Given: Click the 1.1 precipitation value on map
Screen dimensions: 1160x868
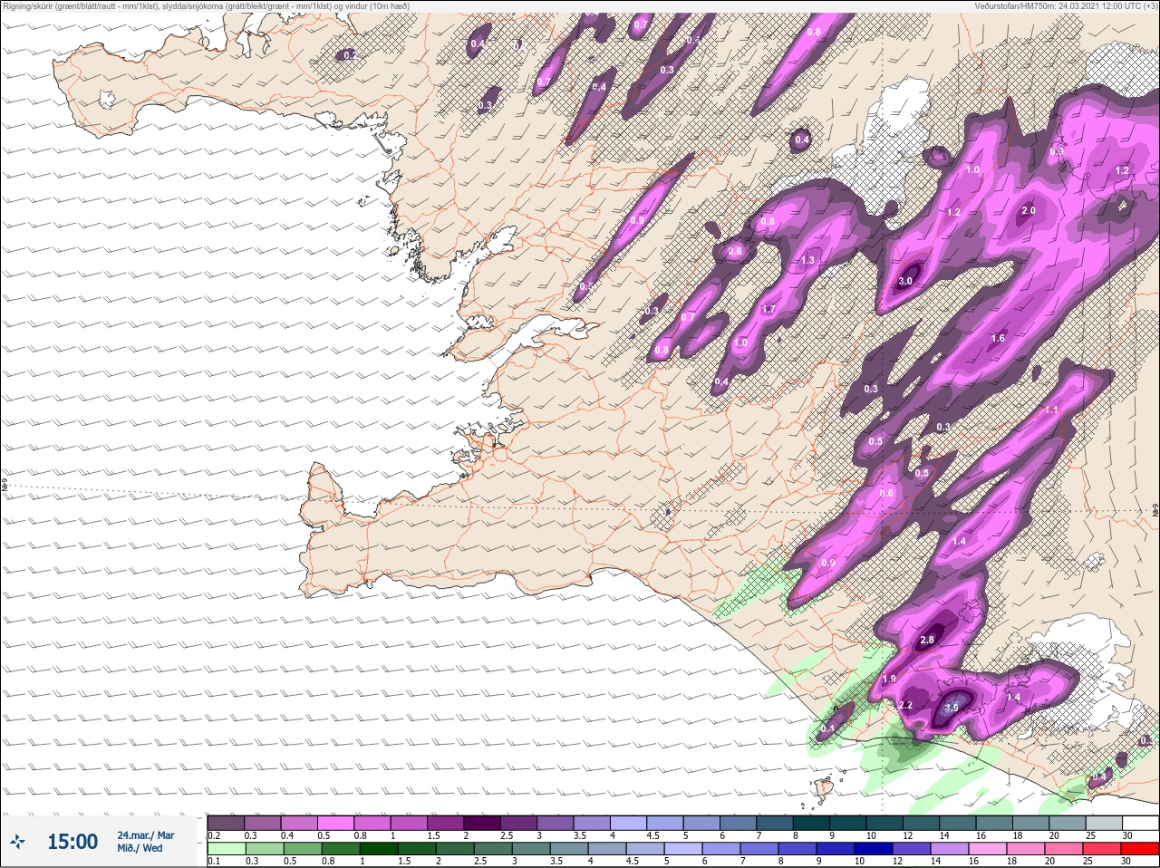Looking at the screenshot, I should (x=1051, y=410).
